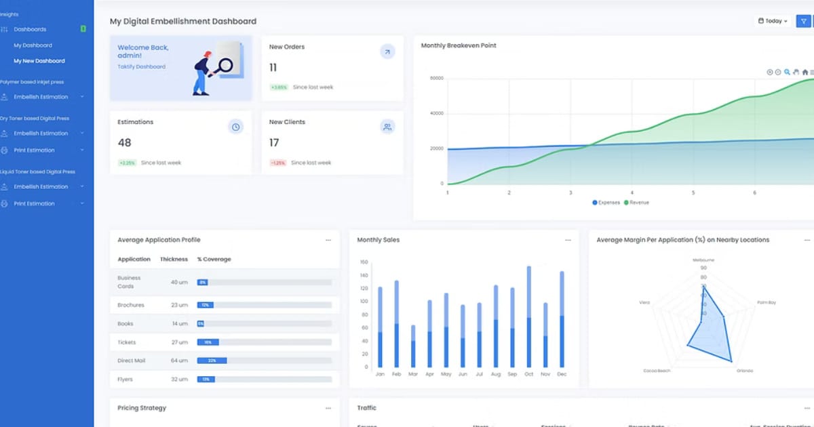814x427 pixels.
Task: Toggle the Expenses series in legend
Action: tap(606, 203)
